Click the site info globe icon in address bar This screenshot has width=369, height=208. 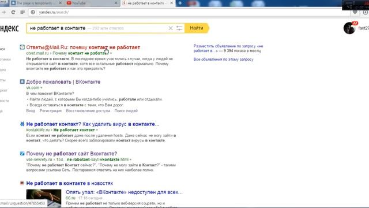click(33, 12)
